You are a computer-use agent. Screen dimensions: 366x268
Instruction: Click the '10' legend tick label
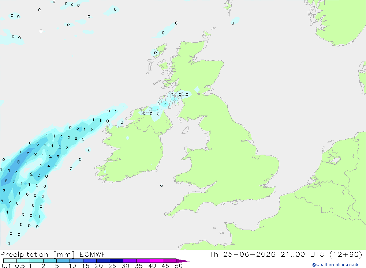72,266
